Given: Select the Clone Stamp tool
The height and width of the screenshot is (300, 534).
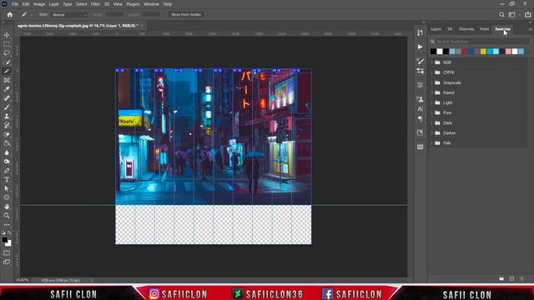Looking at the screenshot, I should [x=7, y=117].
